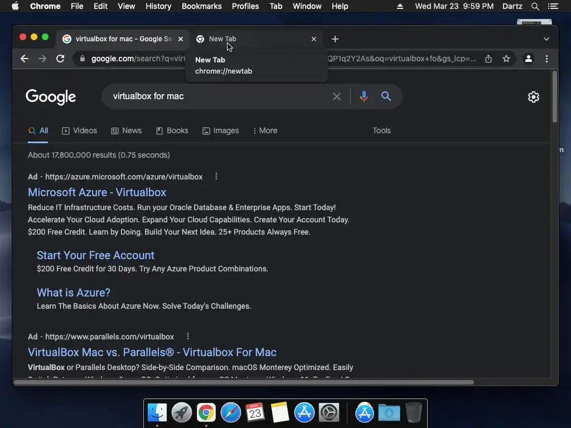Close the New Tab tab

(x=314, y=39)
